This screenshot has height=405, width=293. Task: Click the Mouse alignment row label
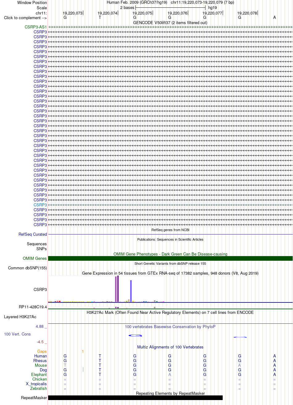[x=41, y=365]
